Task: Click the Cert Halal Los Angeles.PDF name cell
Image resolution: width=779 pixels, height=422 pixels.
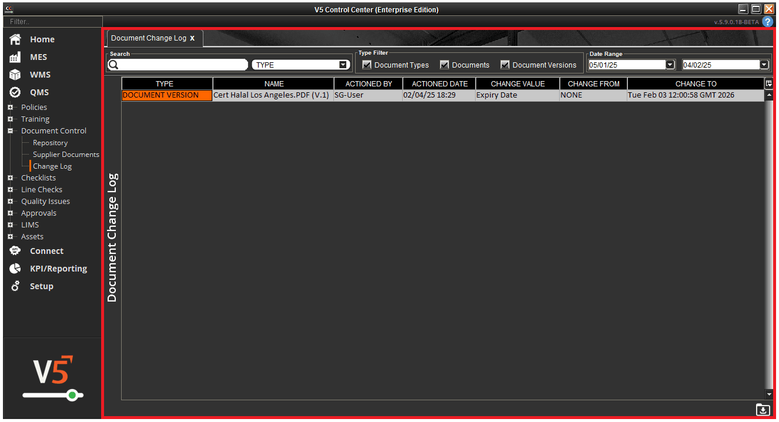Action: pos(273,95)
